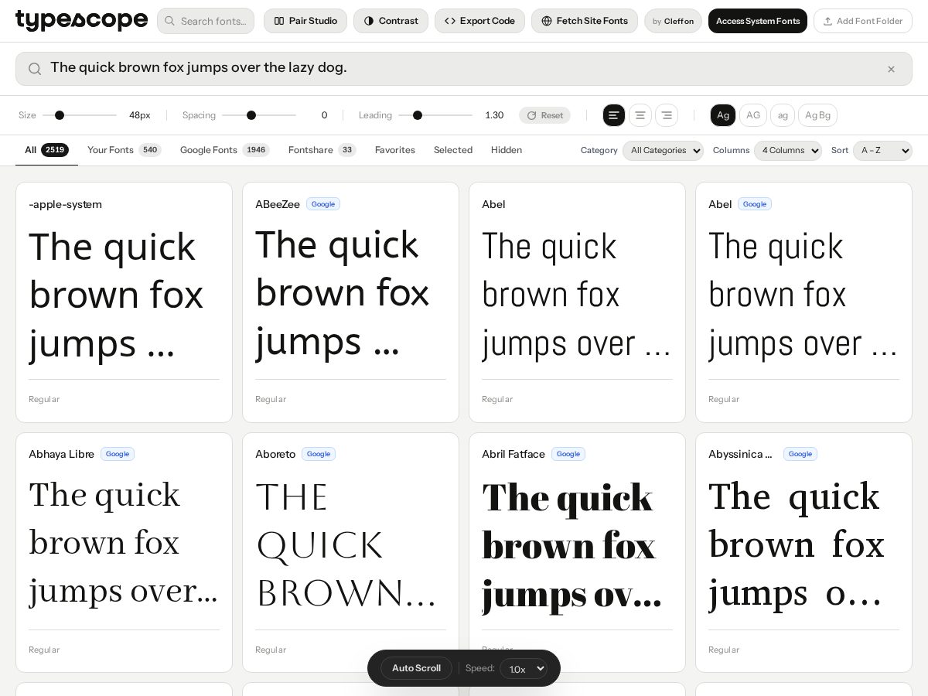Switch to the Your Fonts tab
Viewport: 928px width, 696px height.
pyautogui.click(x=125, y=150)
